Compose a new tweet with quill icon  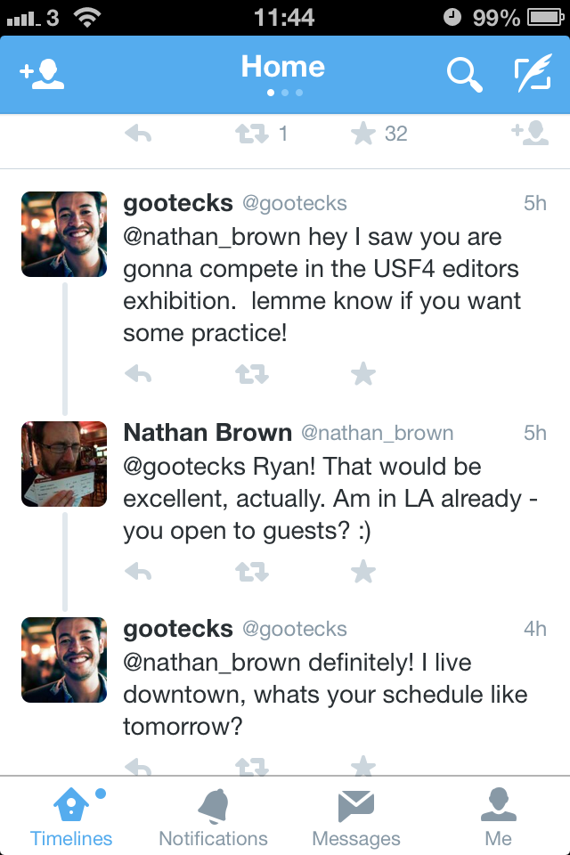tap(533, 75)
